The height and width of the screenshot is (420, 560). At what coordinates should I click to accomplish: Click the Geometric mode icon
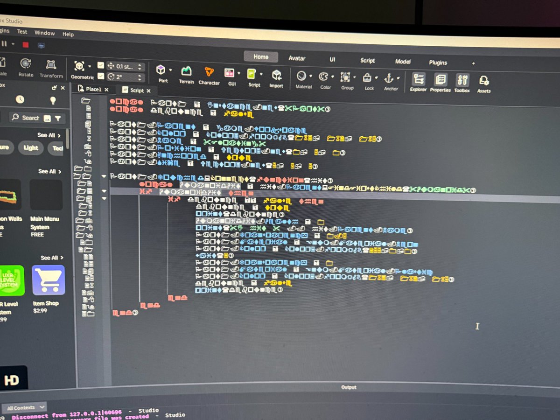79,66
